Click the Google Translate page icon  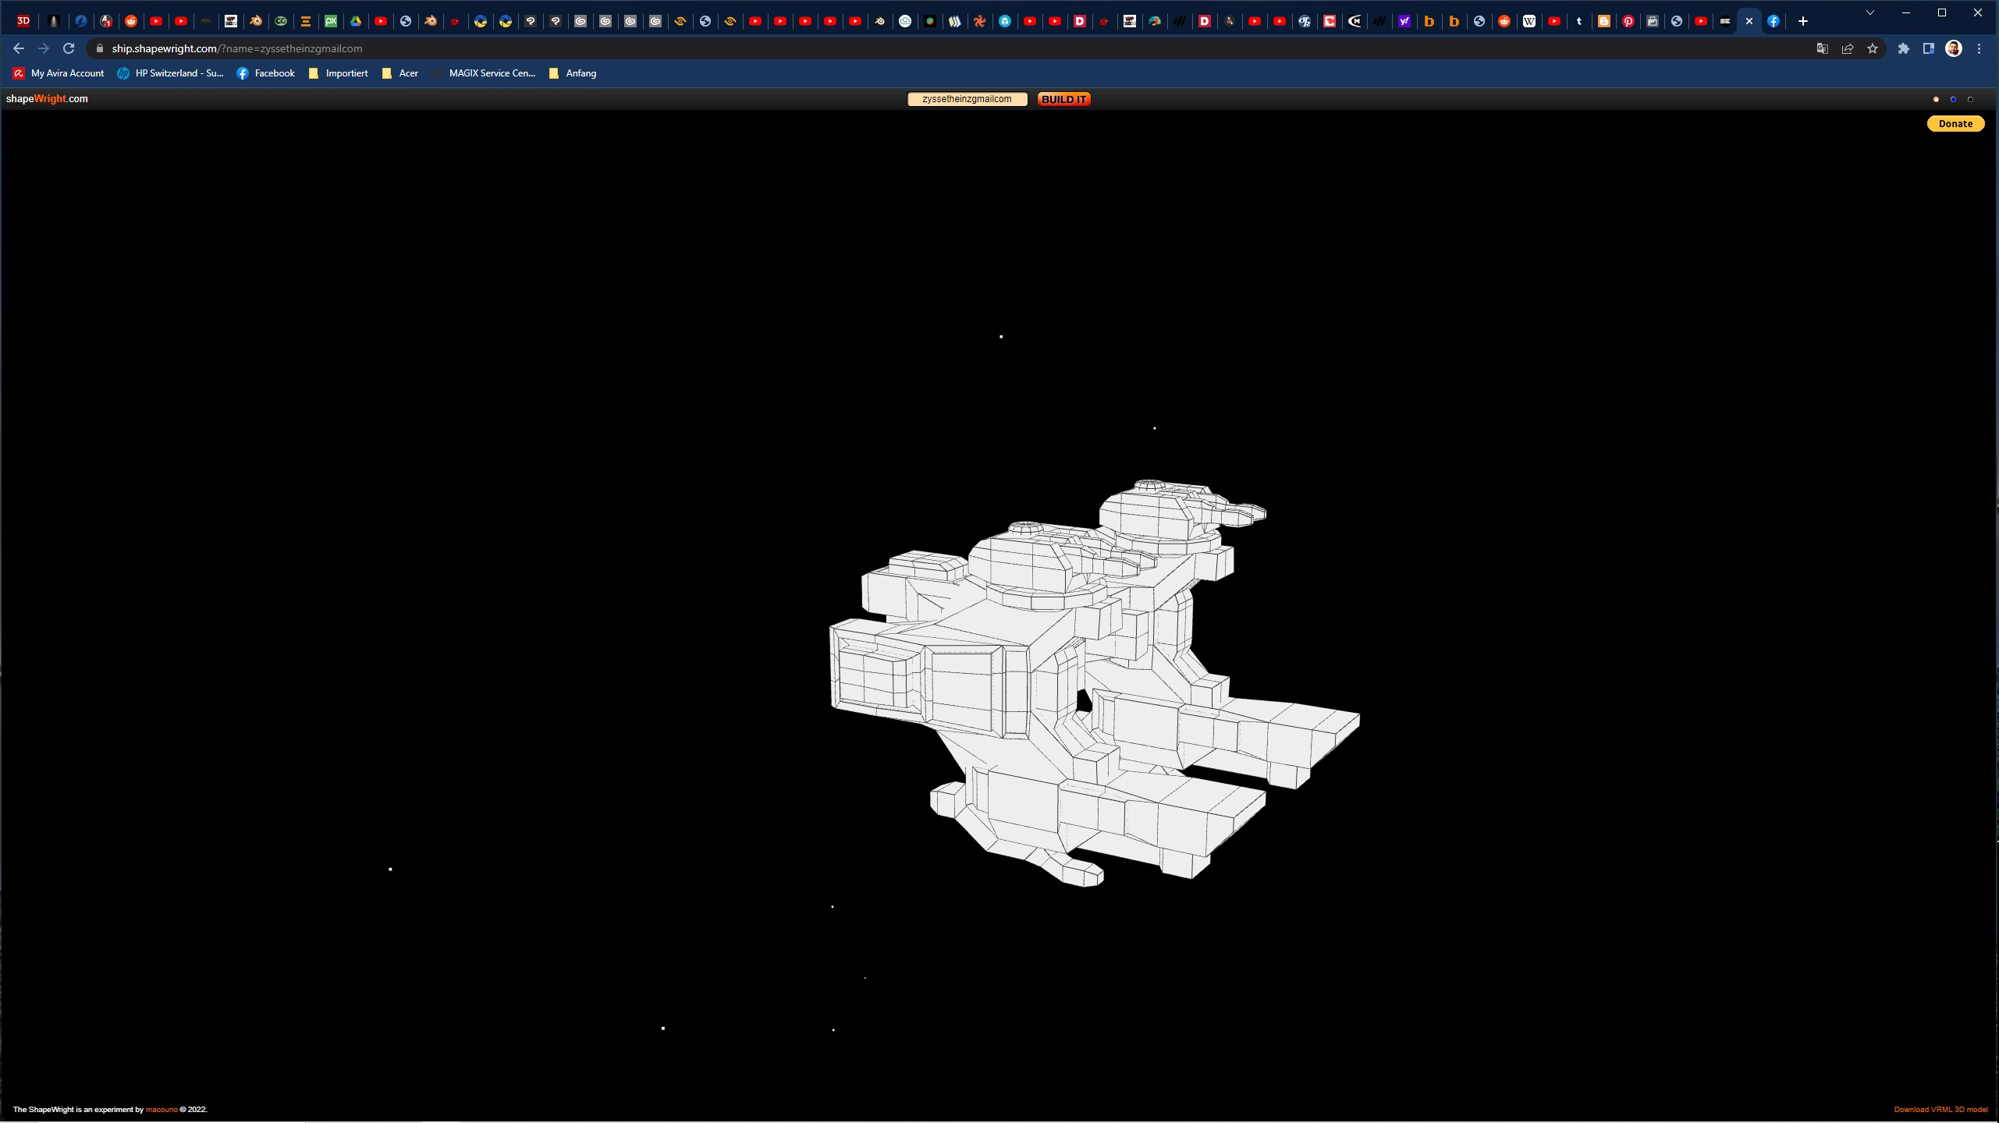tap(1823, 48)
